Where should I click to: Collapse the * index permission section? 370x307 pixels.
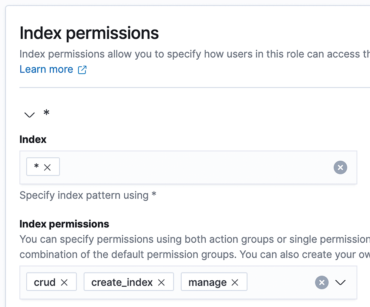(x=29, y=114)
